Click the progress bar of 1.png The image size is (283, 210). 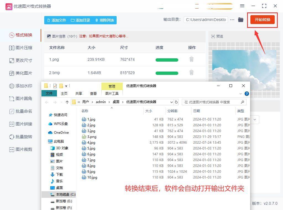tap(167, 60)
